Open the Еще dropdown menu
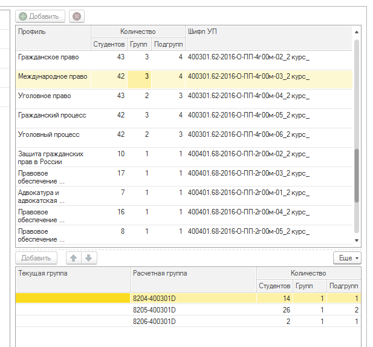 347,258
